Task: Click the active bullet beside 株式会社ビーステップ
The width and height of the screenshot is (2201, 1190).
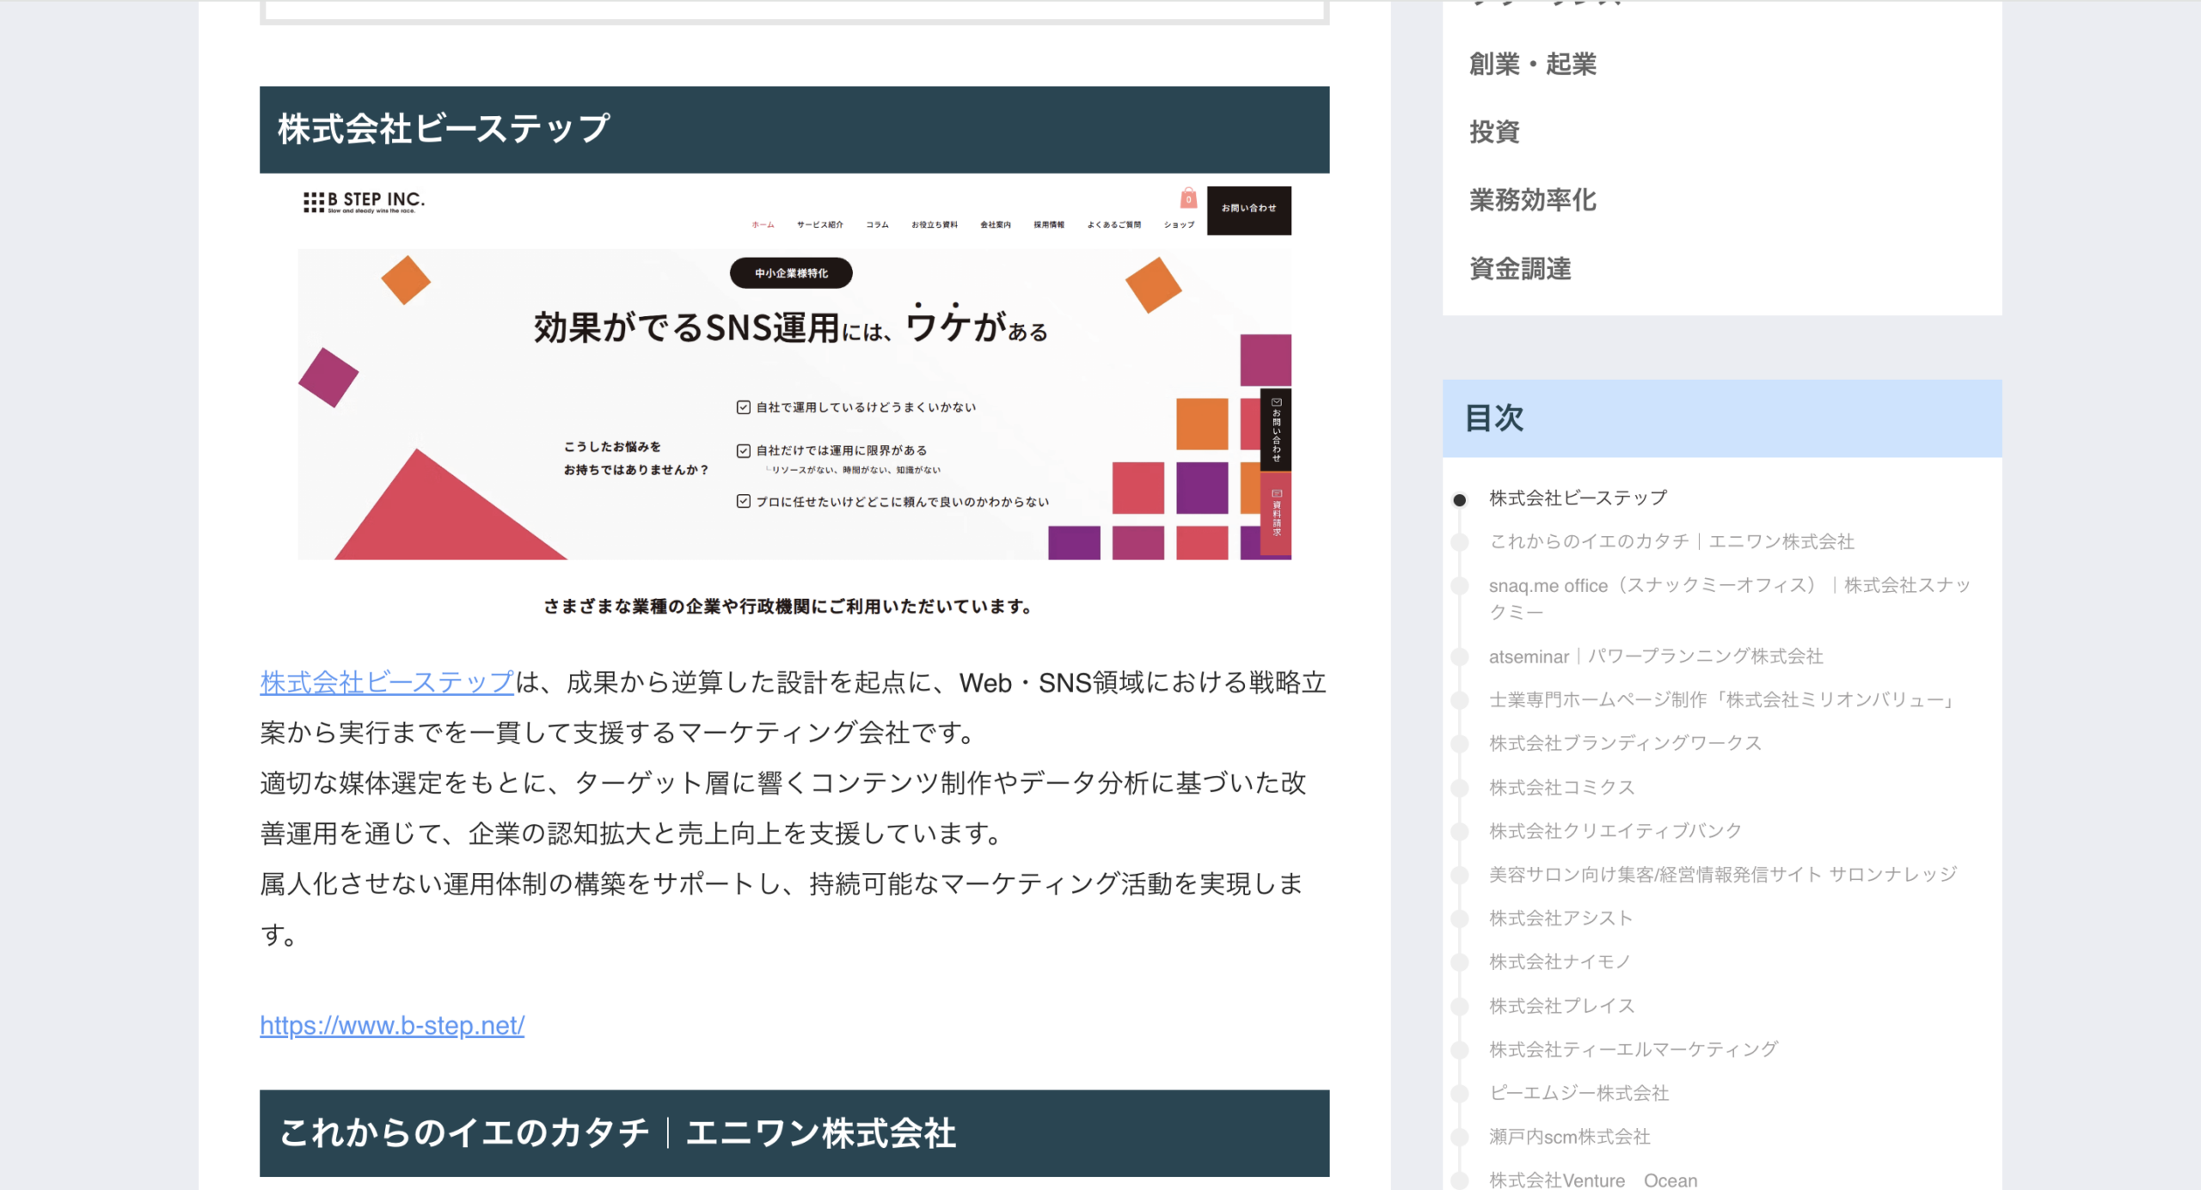Action: pyautogui.click(x=1460, y=499)
